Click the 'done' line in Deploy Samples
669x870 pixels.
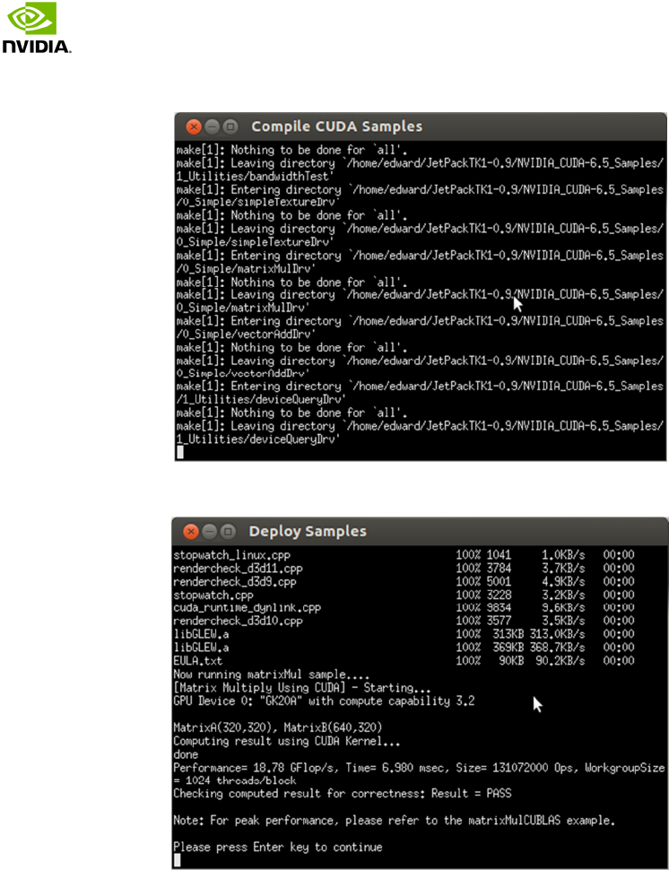tap(186, 754)
